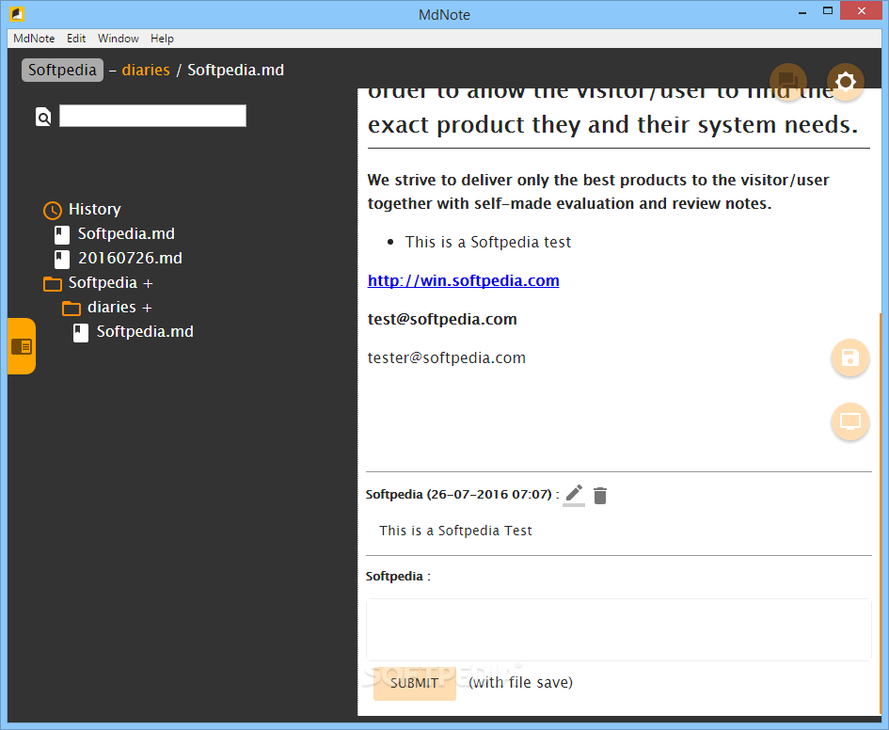The width and height of the screenshot is (889, 730).
Task: Open the Help menu
Action: point(162,39)
